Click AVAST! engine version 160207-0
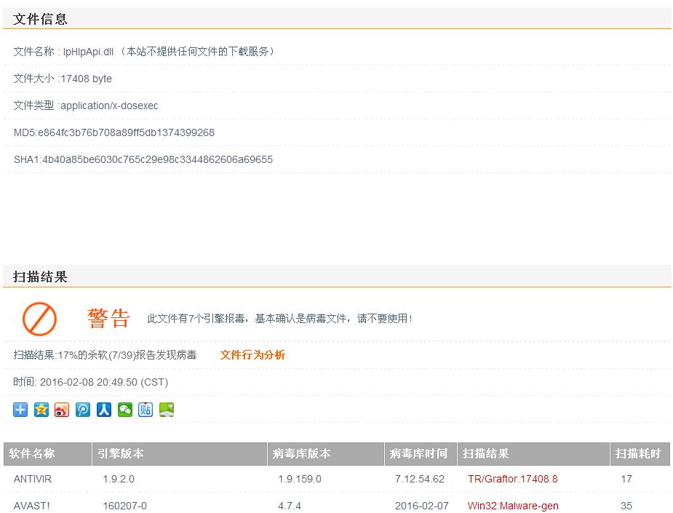 [124, 506]
